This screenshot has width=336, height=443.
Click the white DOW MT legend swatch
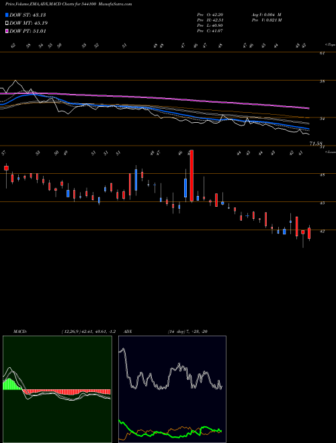[x=7, y=23]
